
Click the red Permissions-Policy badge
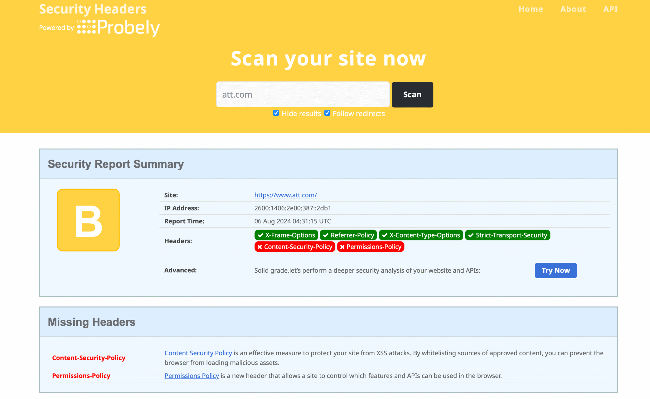[370, 247]
